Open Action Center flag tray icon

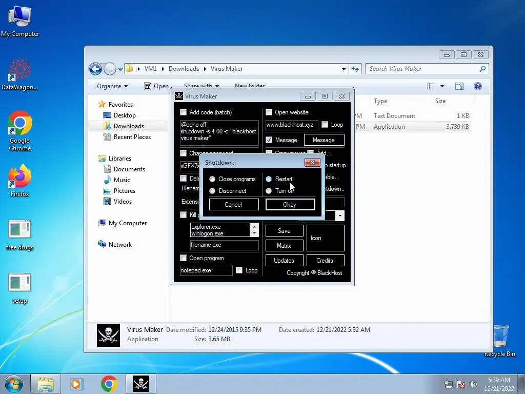coord(461,384)
